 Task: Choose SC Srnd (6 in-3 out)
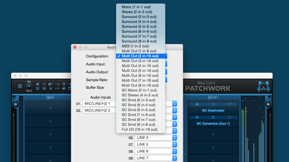[140, 100]
